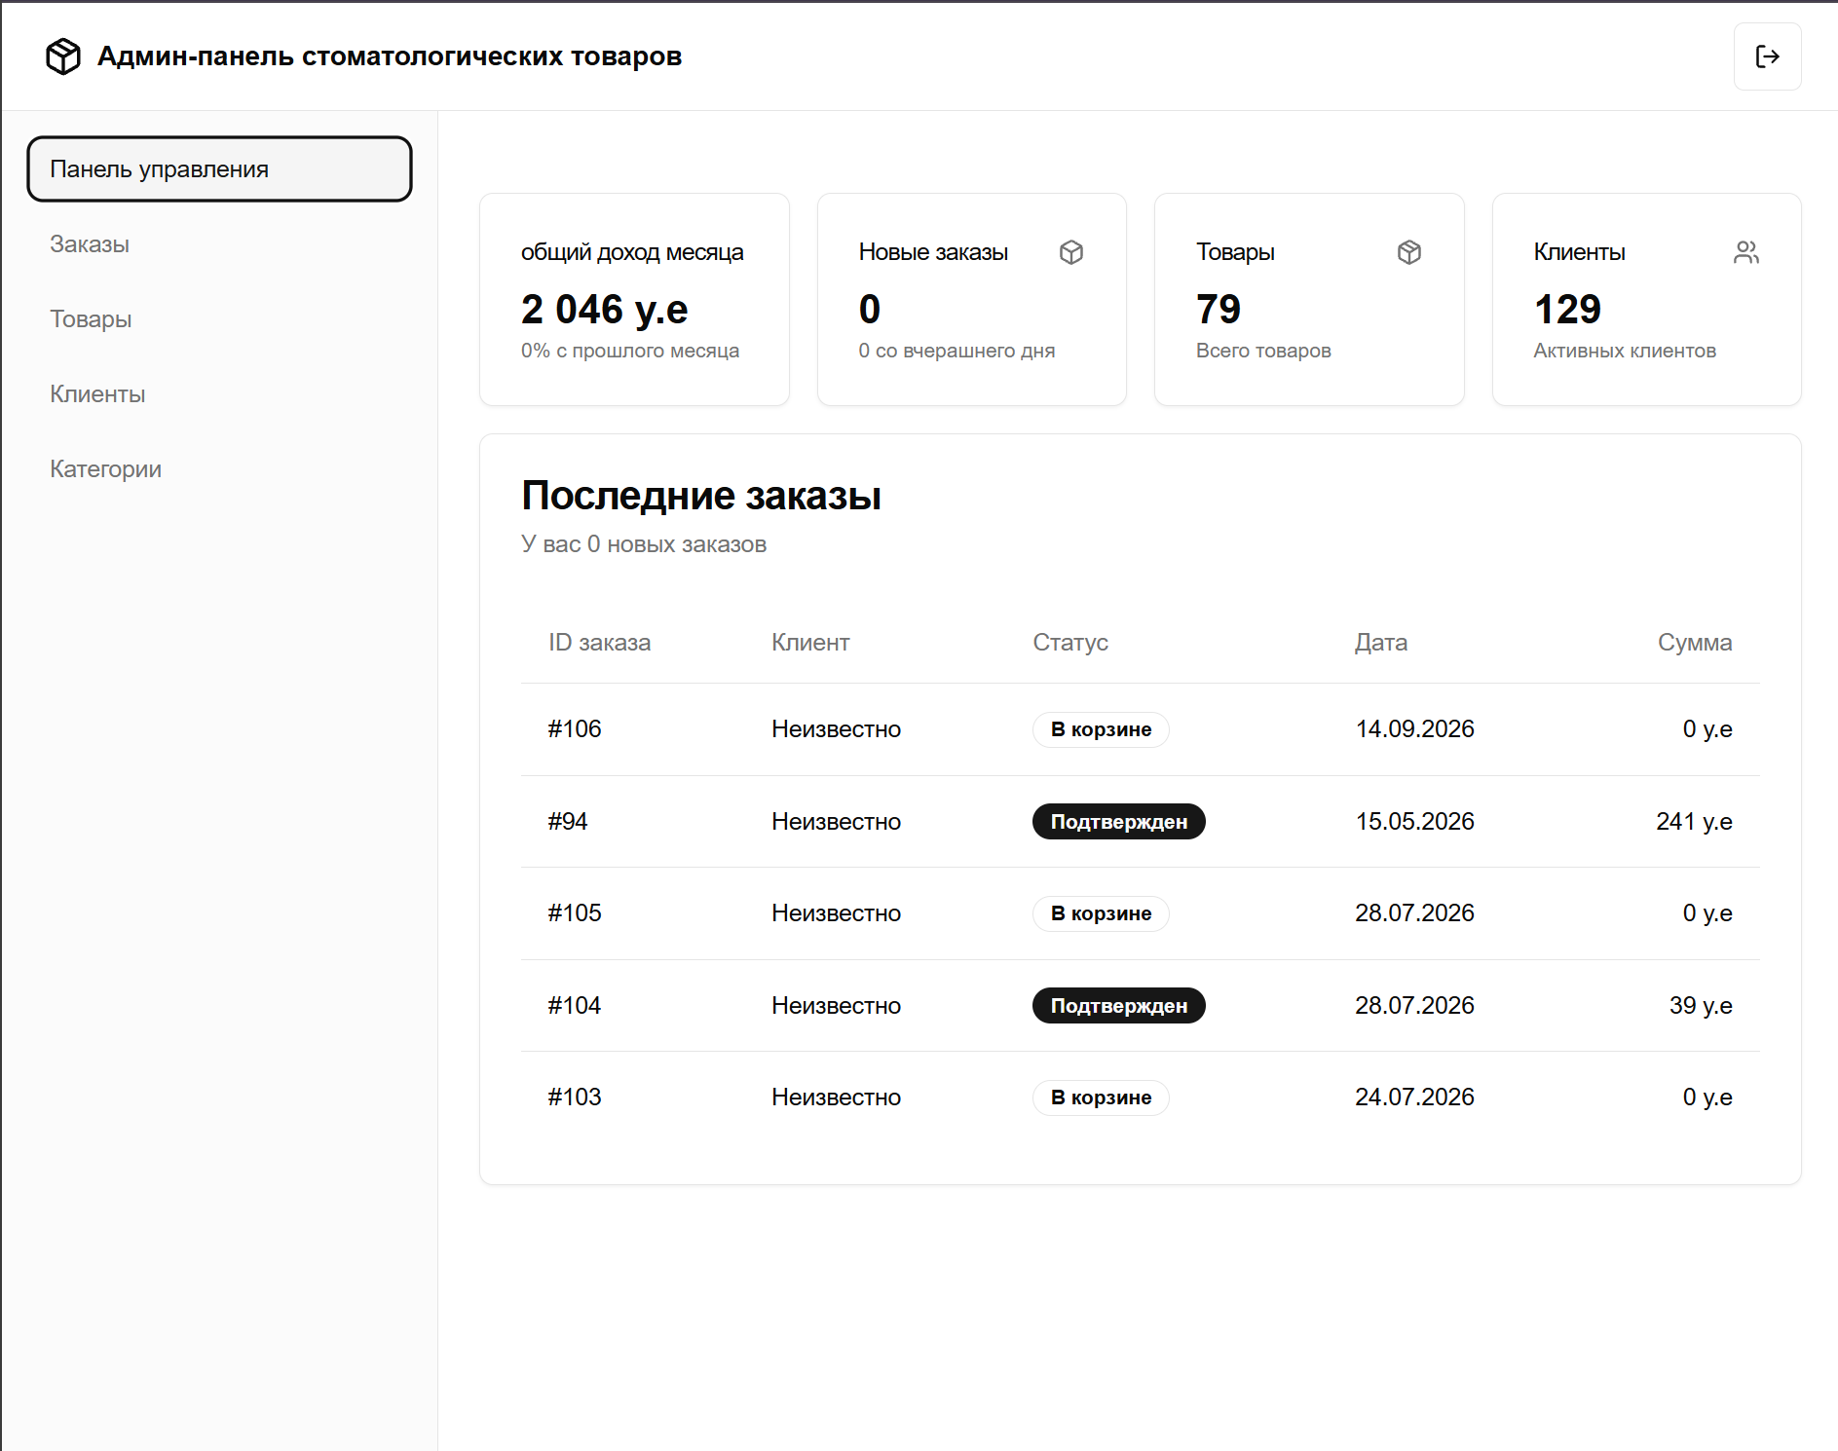Click the package logo icon in header
Screen dimensions: 1838x1451
(x=63, y=56)
